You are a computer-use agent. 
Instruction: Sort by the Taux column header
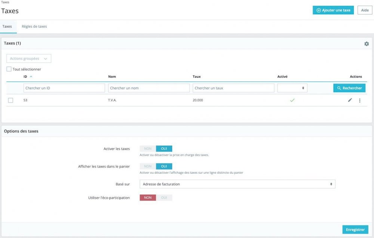point(197,77)
